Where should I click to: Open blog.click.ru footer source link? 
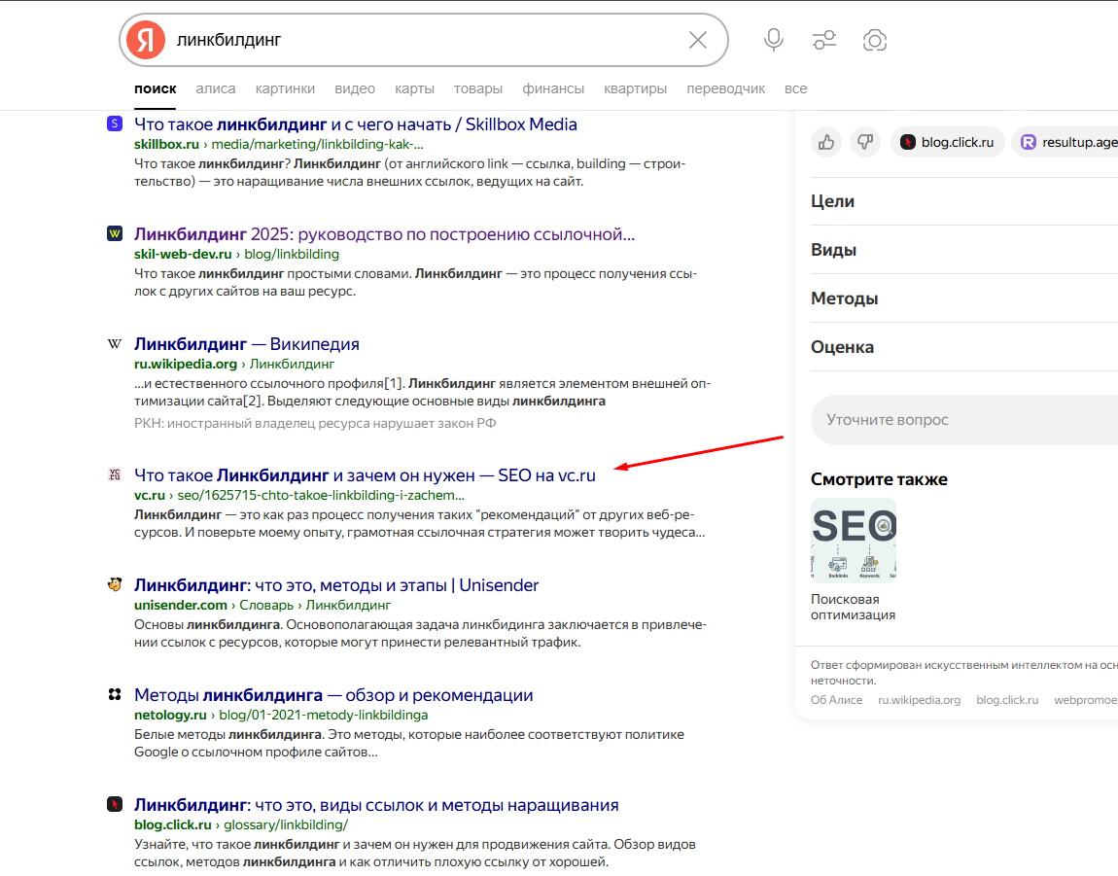(1007, 700)
